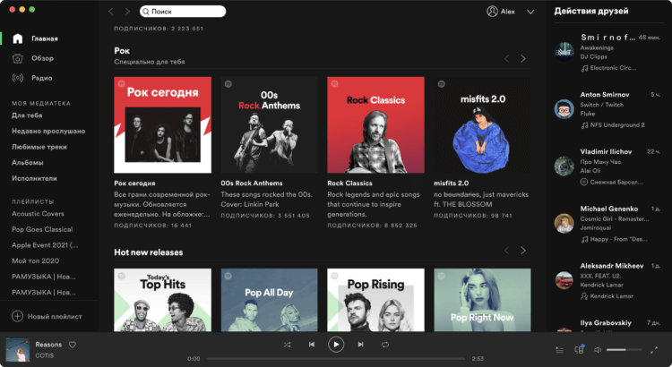Viewport: 672px width, 367px height.
Task: Open the Рок сегодня playlist cover
Action: pyautogui.click(x=162, y=125)
